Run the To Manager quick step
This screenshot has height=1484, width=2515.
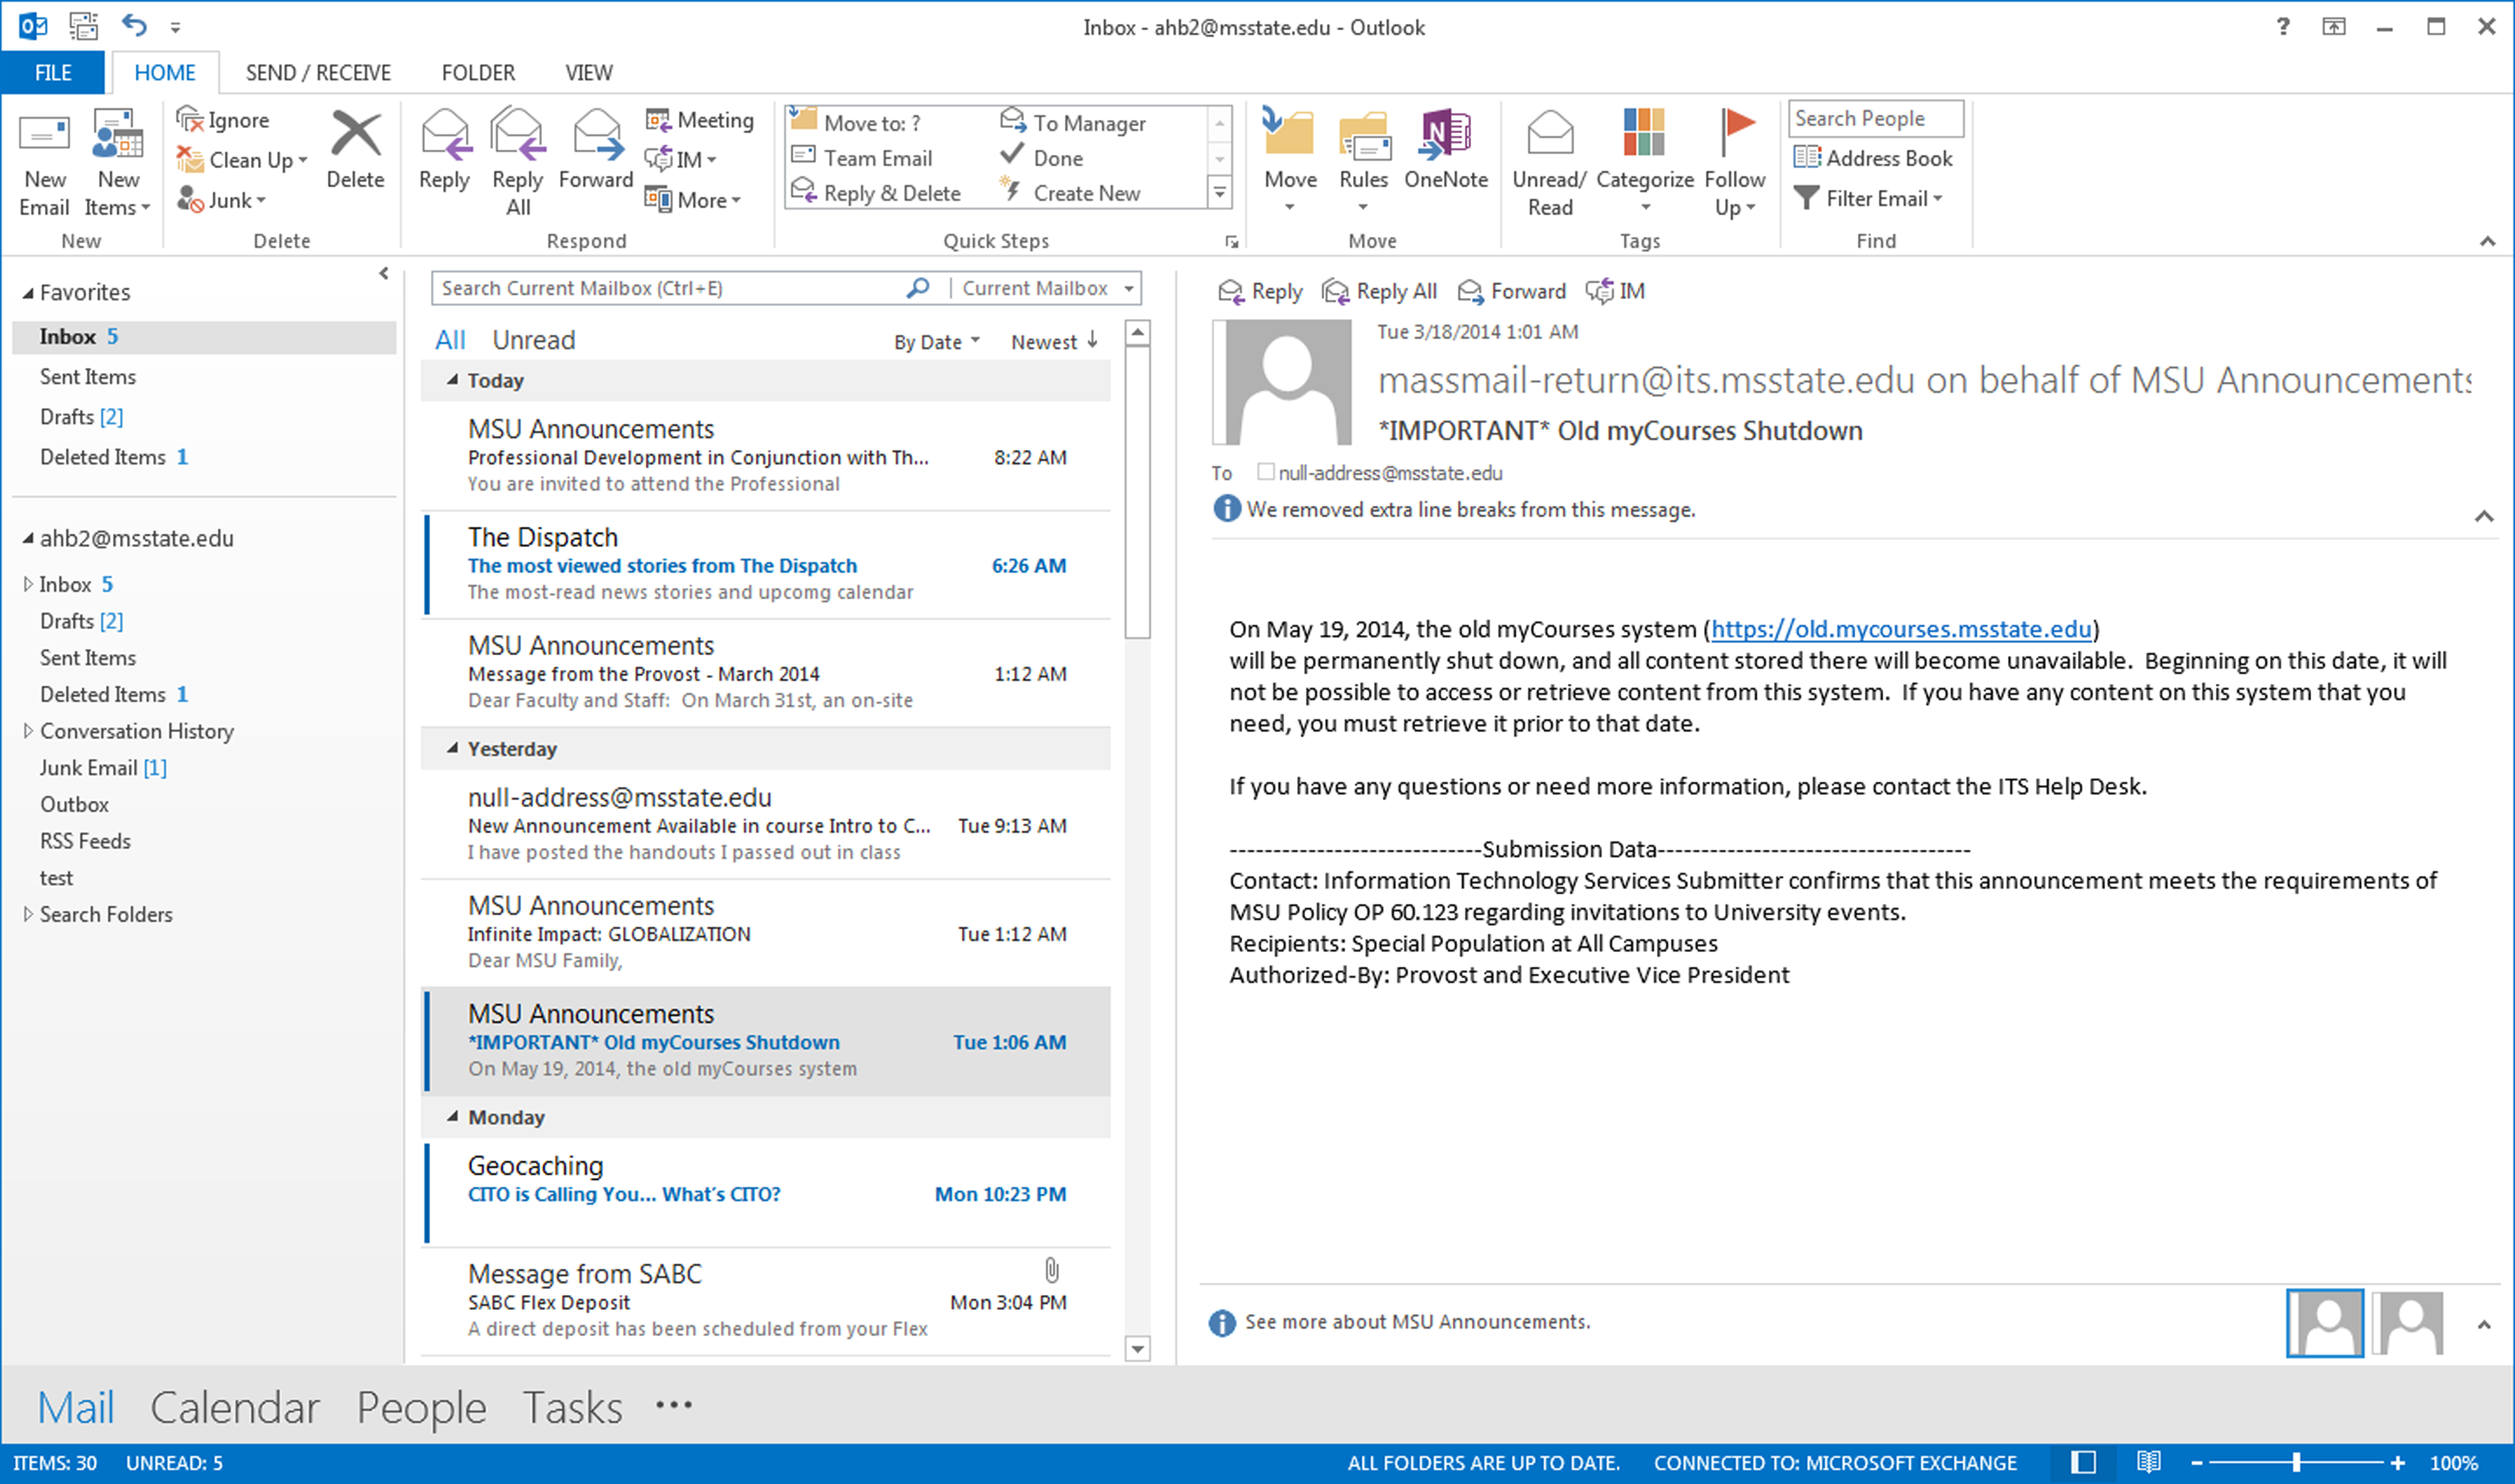pyautogui.click(x=1074, y=123)
